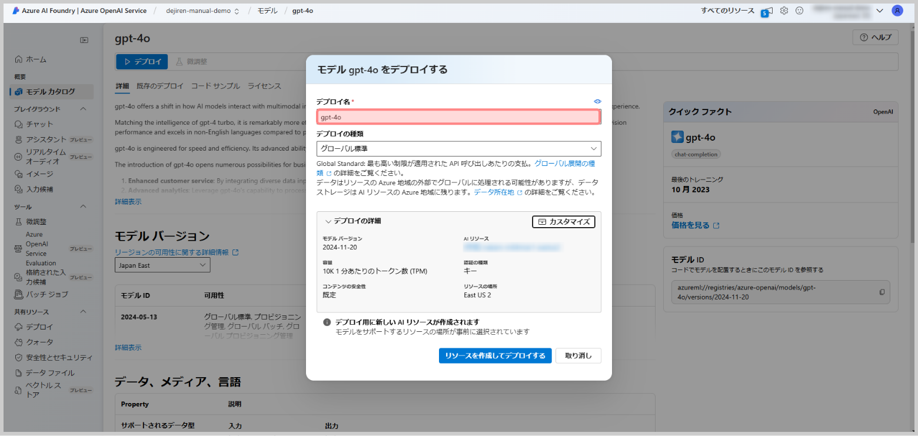Click the ヘルプ button
The image size is (918, 436).
click(x=876, y=37)
